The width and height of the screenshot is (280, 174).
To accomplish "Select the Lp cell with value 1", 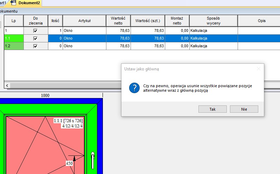I will (x=14, y=30).
